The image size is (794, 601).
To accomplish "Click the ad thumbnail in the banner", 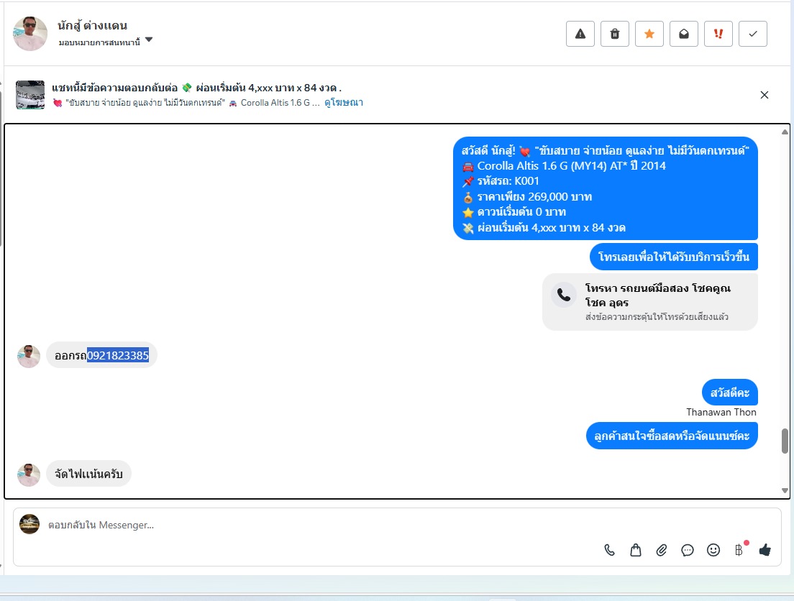I will click(30, 95).
